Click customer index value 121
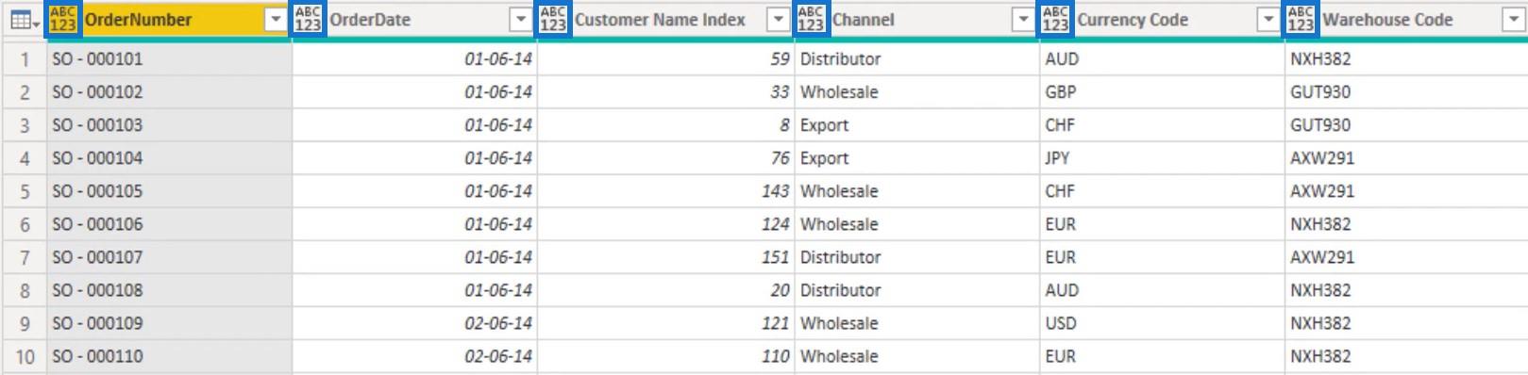 point(666,322)
